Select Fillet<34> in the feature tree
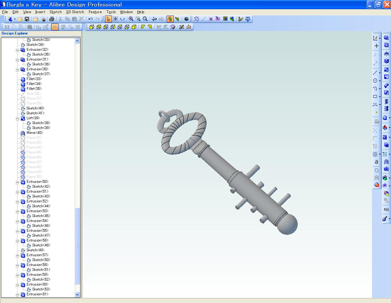The width and height of the screenshot is (391, 303). [34, 84]
